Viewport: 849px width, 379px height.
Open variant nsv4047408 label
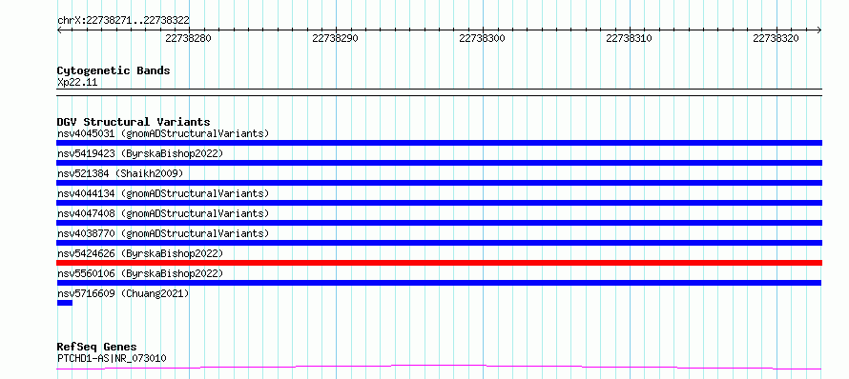click(163, 213)
